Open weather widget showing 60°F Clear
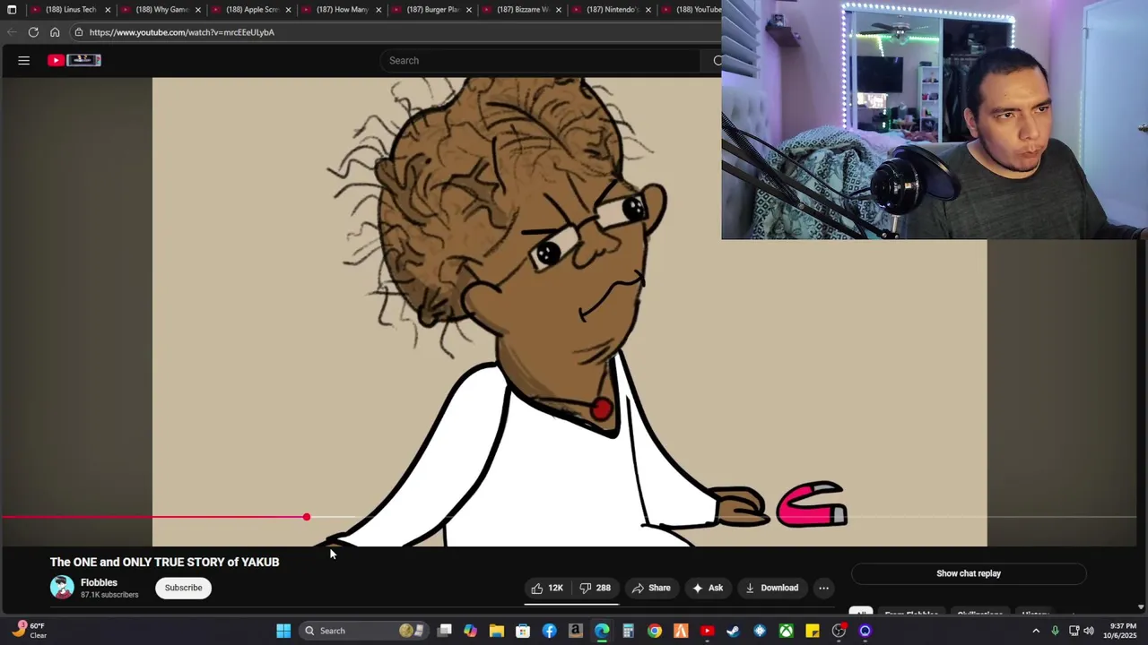This screenshot has width=1148, height=645. (x=30, y=631)
